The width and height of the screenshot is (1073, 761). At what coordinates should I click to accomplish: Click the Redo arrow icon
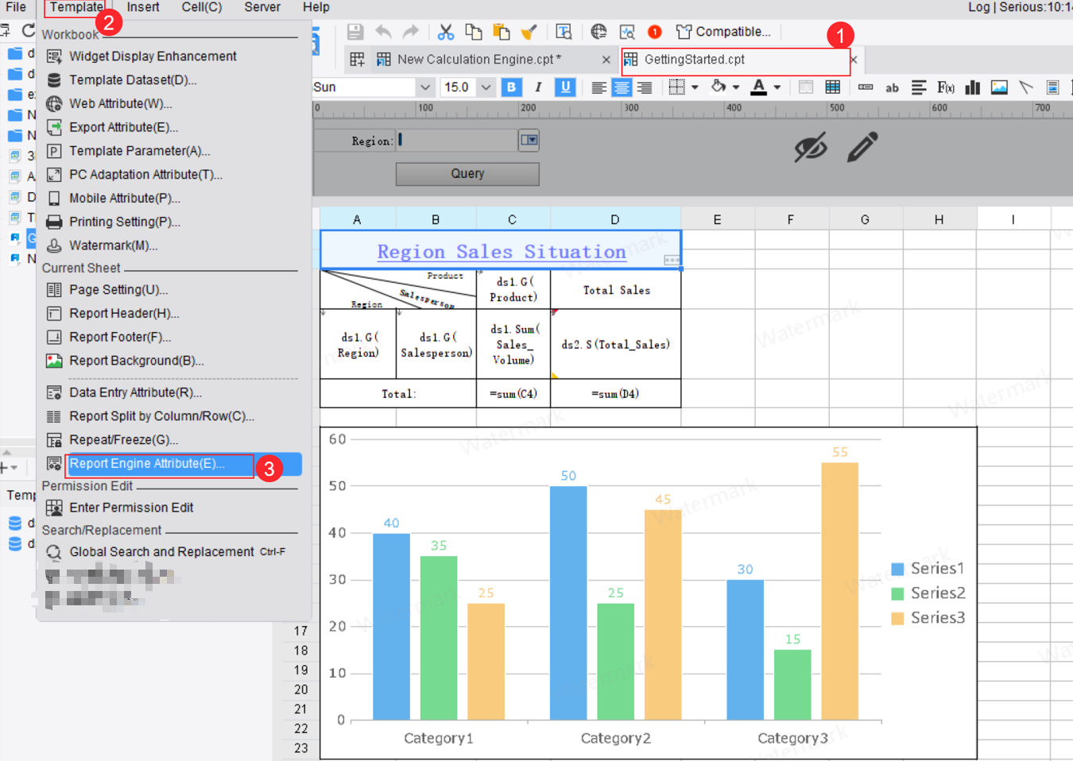pos(410,32)
